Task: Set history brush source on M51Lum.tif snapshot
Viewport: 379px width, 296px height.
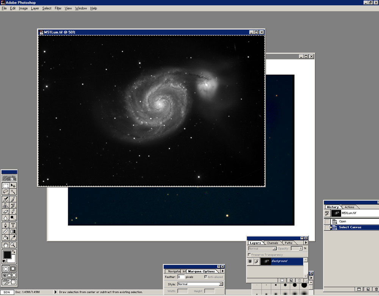Action: 327,213
